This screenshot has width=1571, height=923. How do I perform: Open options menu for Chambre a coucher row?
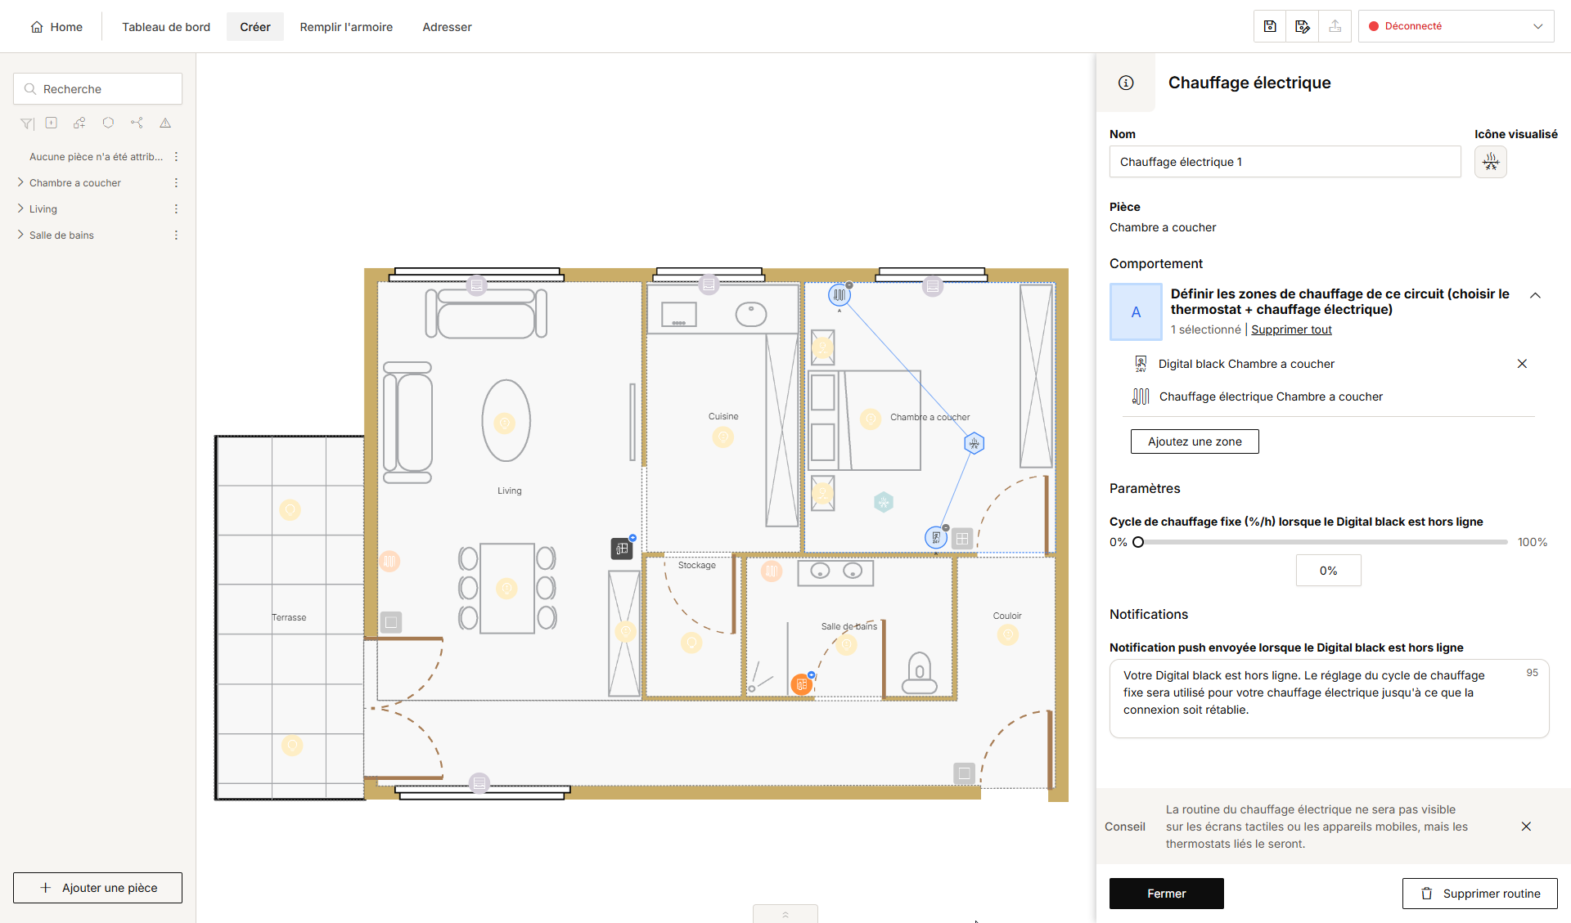point(176,183)
